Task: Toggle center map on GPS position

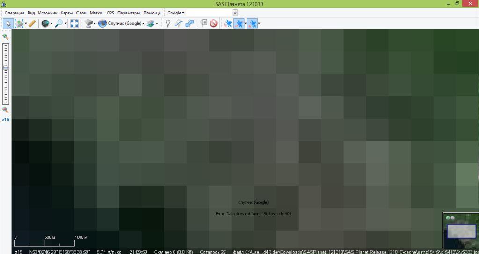Action: click(x=252, y=23)
